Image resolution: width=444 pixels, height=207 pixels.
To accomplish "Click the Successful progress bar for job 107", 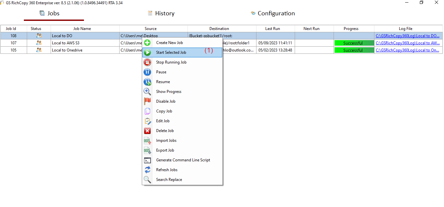I will (x=354, y=43).
